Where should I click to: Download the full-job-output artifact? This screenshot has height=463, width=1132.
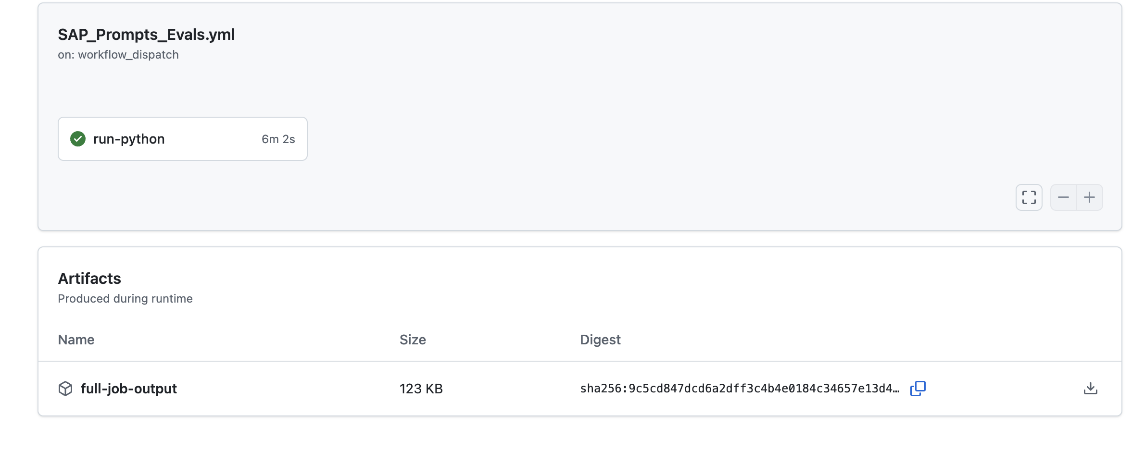1090,389
